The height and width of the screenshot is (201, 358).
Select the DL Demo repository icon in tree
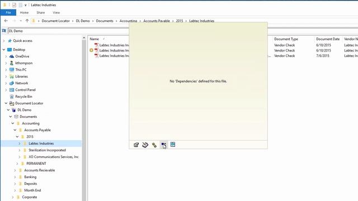click(x=14, y=110)
